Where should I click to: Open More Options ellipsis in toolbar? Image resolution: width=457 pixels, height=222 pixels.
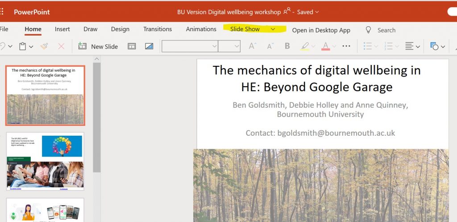[x=346, y=46]
